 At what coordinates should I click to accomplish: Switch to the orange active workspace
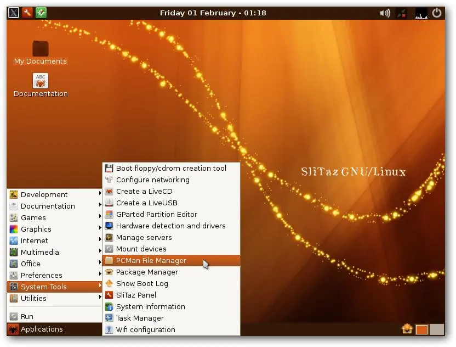421,330
